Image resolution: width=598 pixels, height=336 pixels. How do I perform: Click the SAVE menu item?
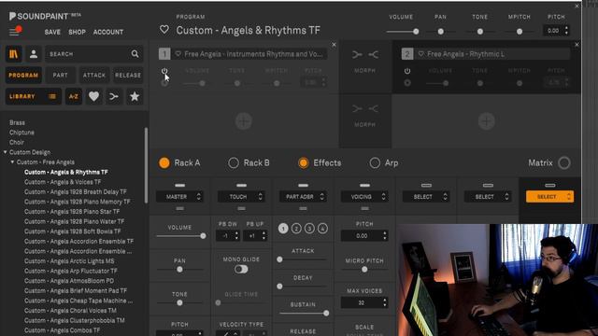pos(52,32)
